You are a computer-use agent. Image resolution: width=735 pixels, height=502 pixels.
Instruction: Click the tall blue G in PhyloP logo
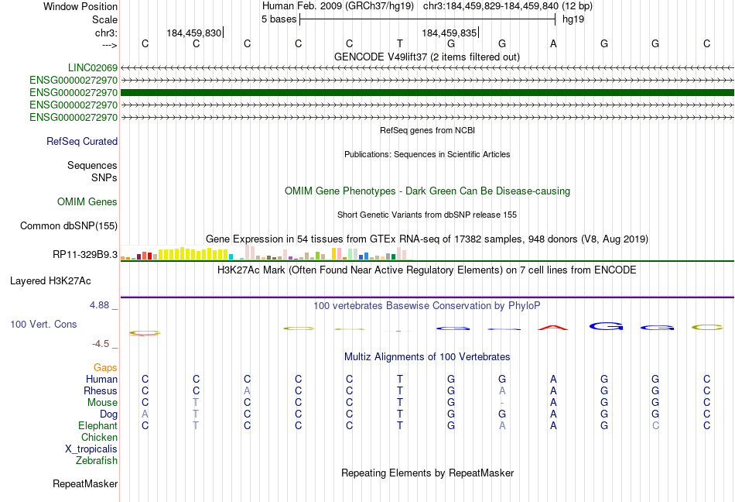[x=606, y=326]
